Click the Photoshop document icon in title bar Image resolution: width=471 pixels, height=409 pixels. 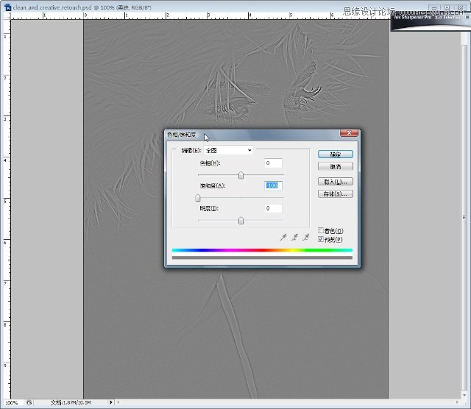(7, 7)
